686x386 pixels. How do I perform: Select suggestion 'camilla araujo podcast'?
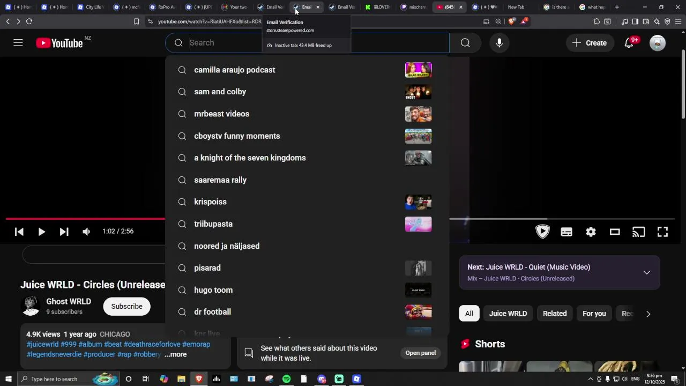pos(307,70)
